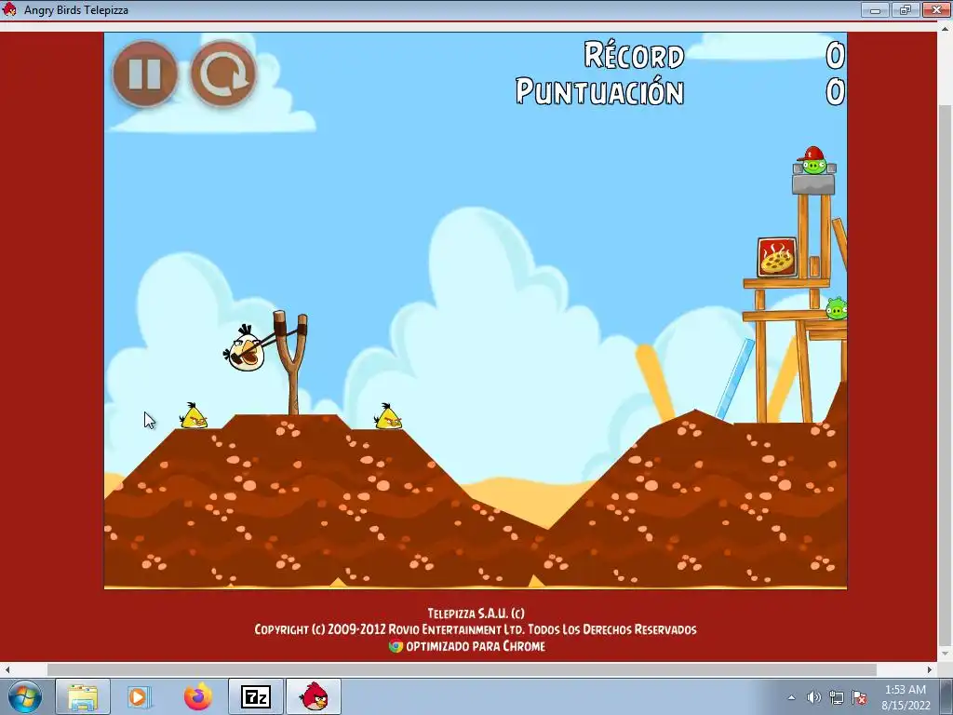The height and width of the screenshot is (715, 953).
Task: Click the blue ice plank
Action: click(x=735, y=380)
